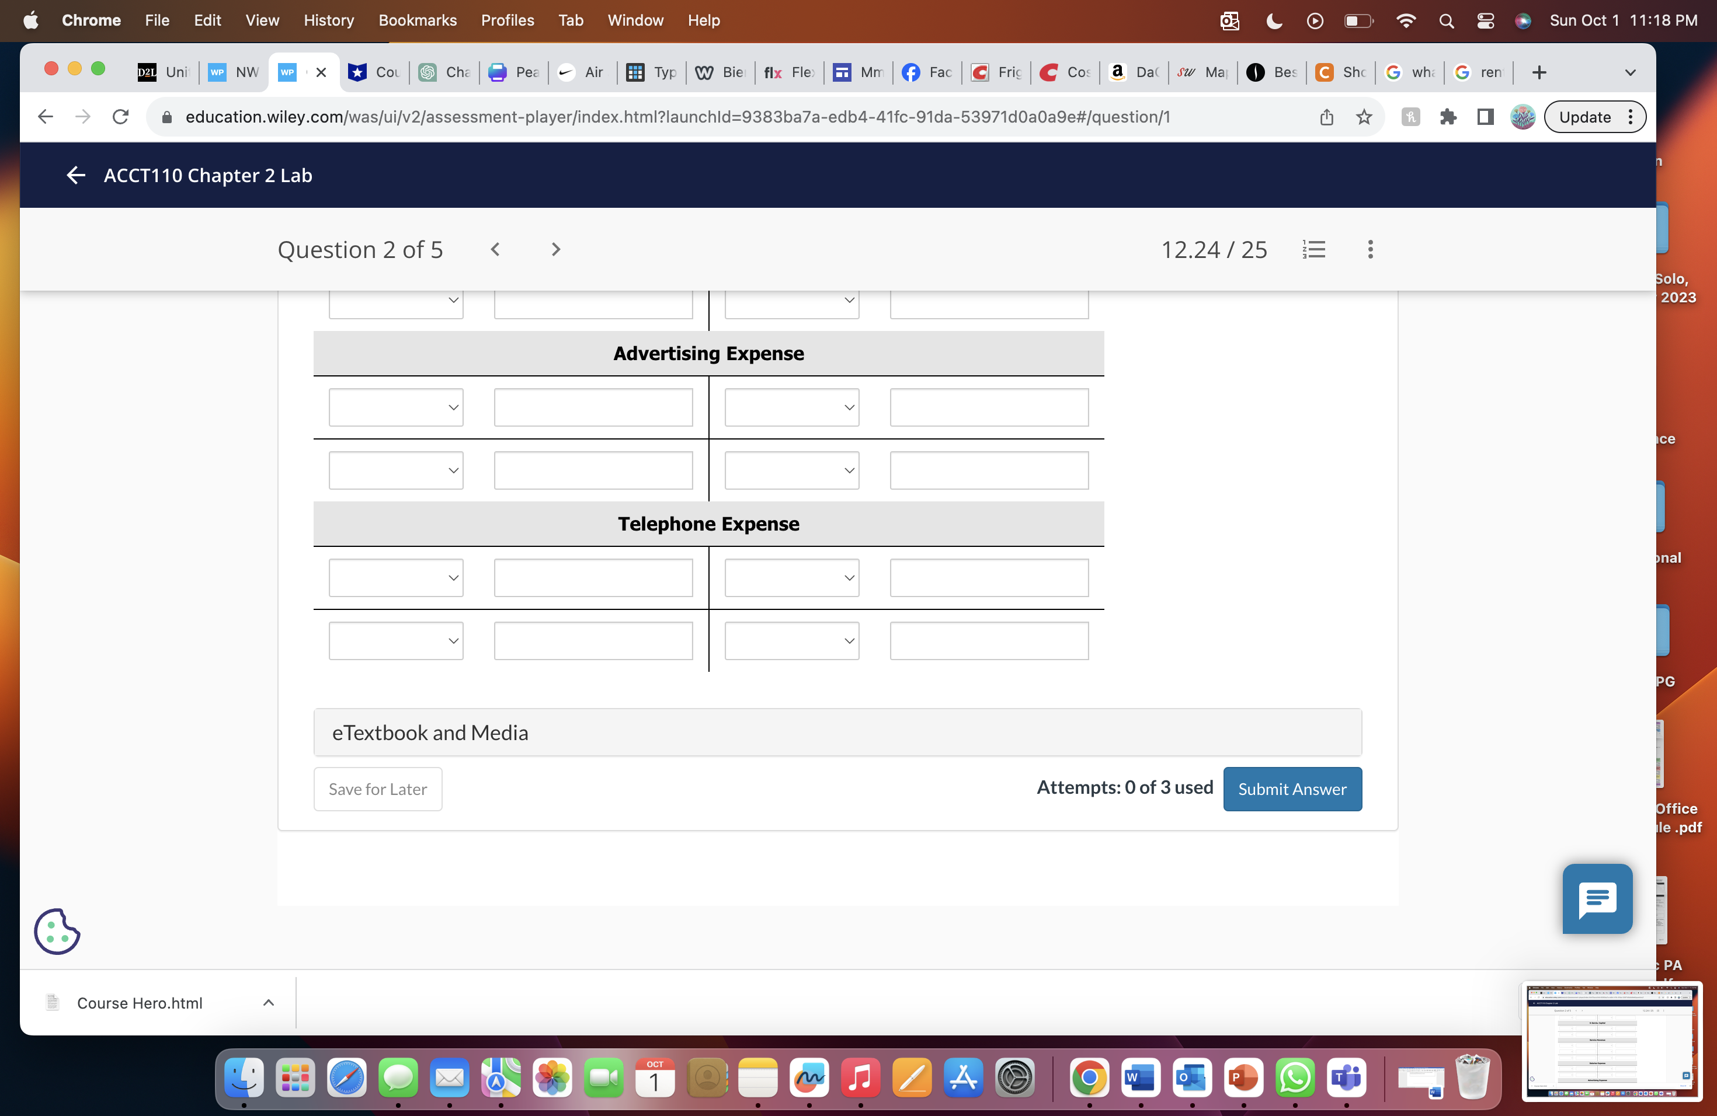Click the share icon in the address bar
The height and width of the screenshot is (1116, 1717).
(x=1327, y=116)
